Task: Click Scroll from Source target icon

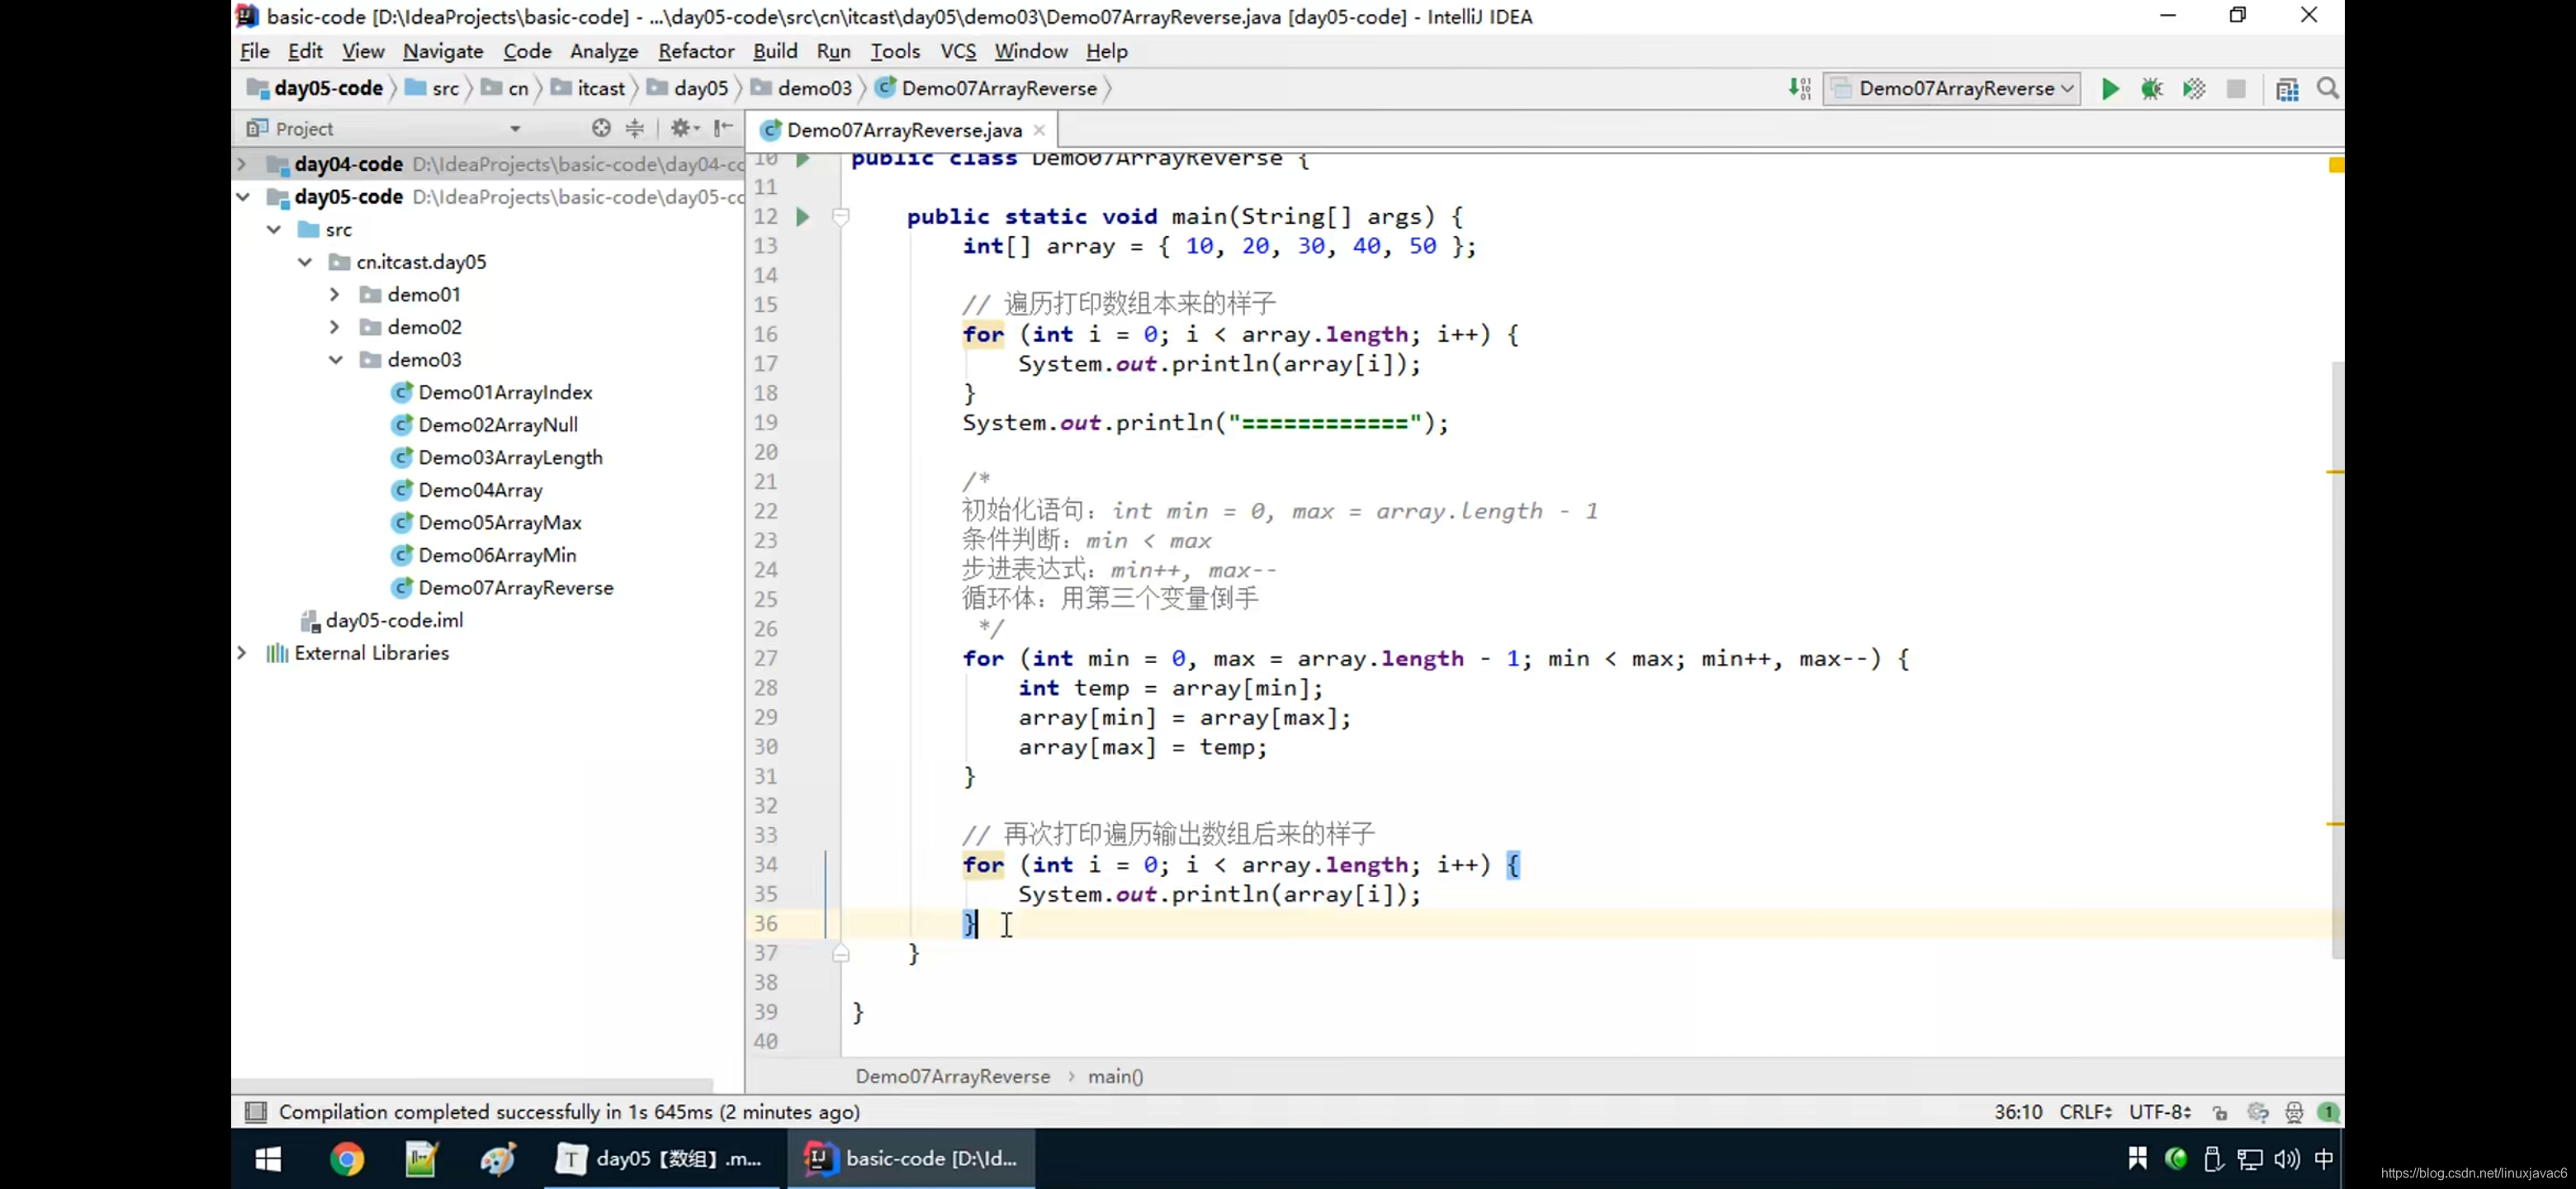Action: 600,128
